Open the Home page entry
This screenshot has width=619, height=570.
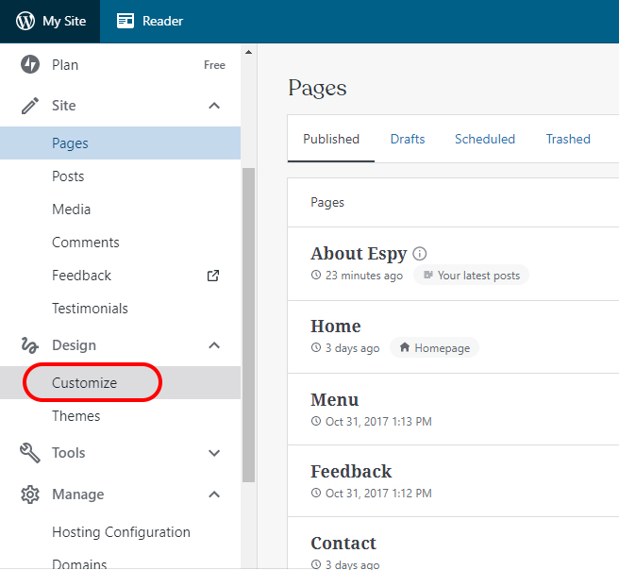(336, 327)
